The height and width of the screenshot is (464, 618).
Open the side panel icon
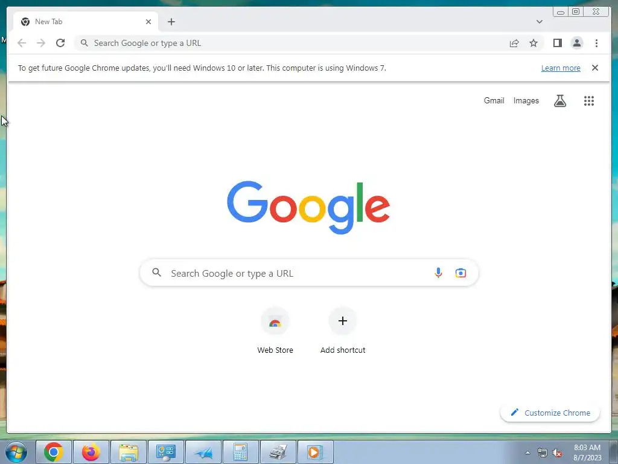(557, 43)
